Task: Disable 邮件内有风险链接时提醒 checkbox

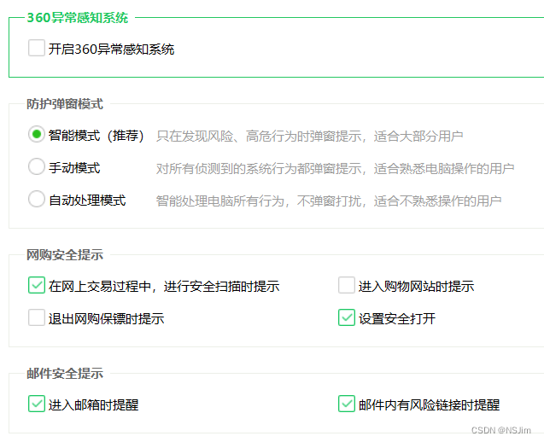Action: (347, 404)
